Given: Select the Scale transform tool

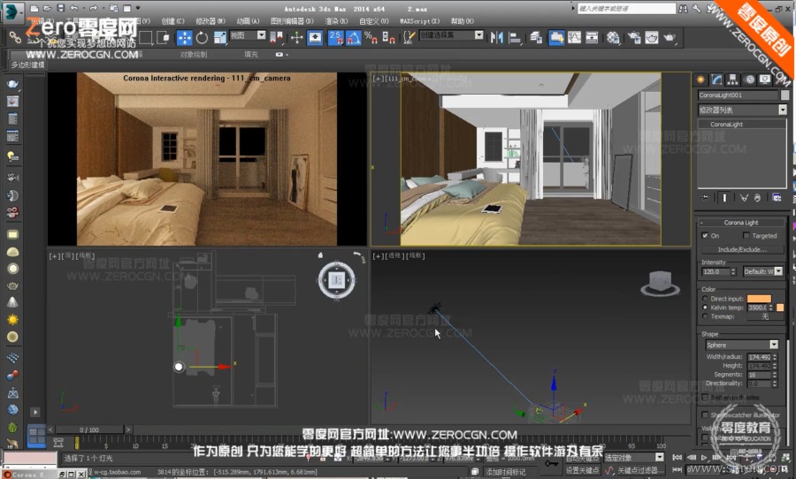Looking at the screenshot, I should pos(220,37).
